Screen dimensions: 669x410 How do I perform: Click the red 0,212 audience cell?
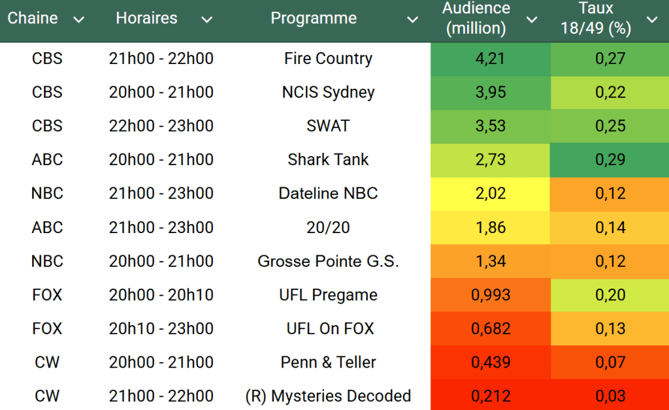[x=491, y=396]
